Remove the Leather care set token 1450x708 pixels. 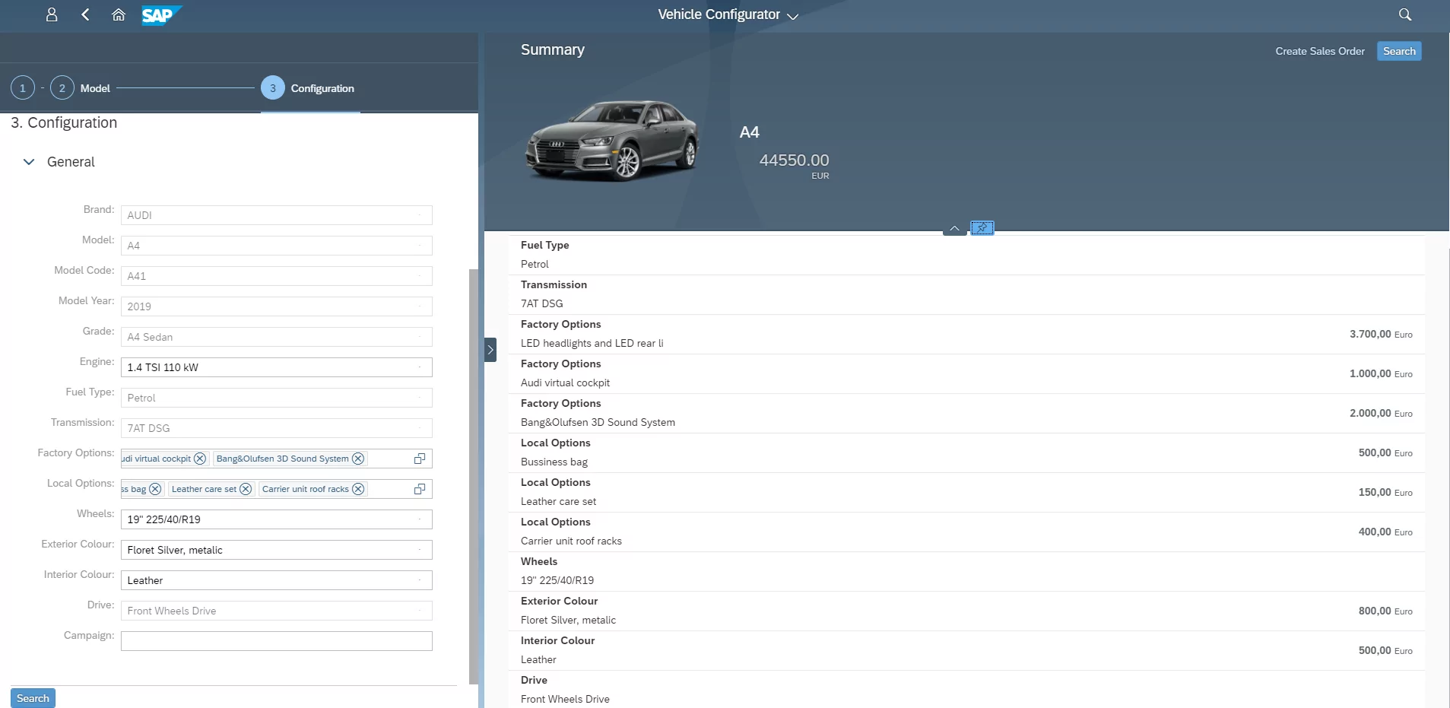246,489
